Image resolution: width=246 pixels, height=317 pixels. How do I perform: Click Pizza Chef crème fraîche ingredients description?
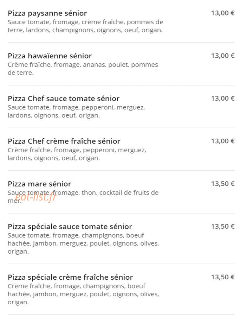click(77, 154)
